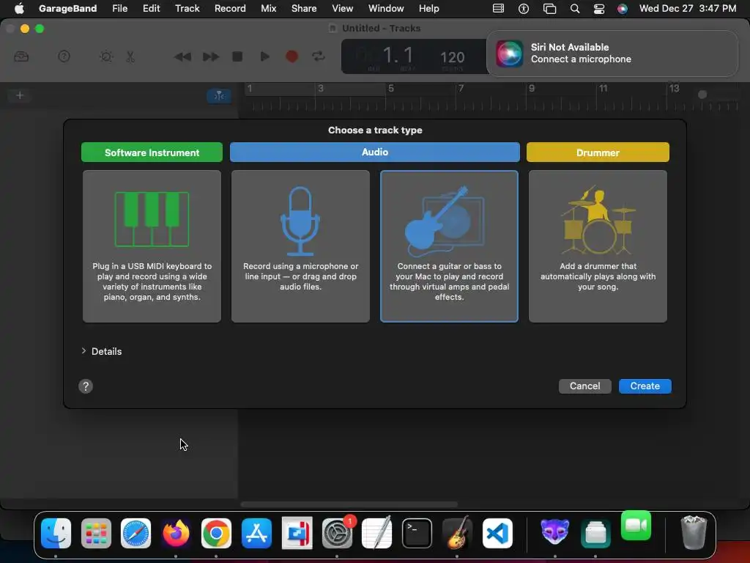The image size is (750, 563).
Task: Open FaceTime from the Dock
Action: click(x=636, y=526)
